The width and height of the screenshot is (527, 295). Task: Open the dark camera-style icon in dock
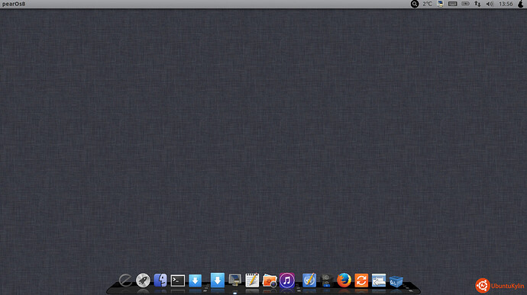pyautogui.click(x=326, y=281)
